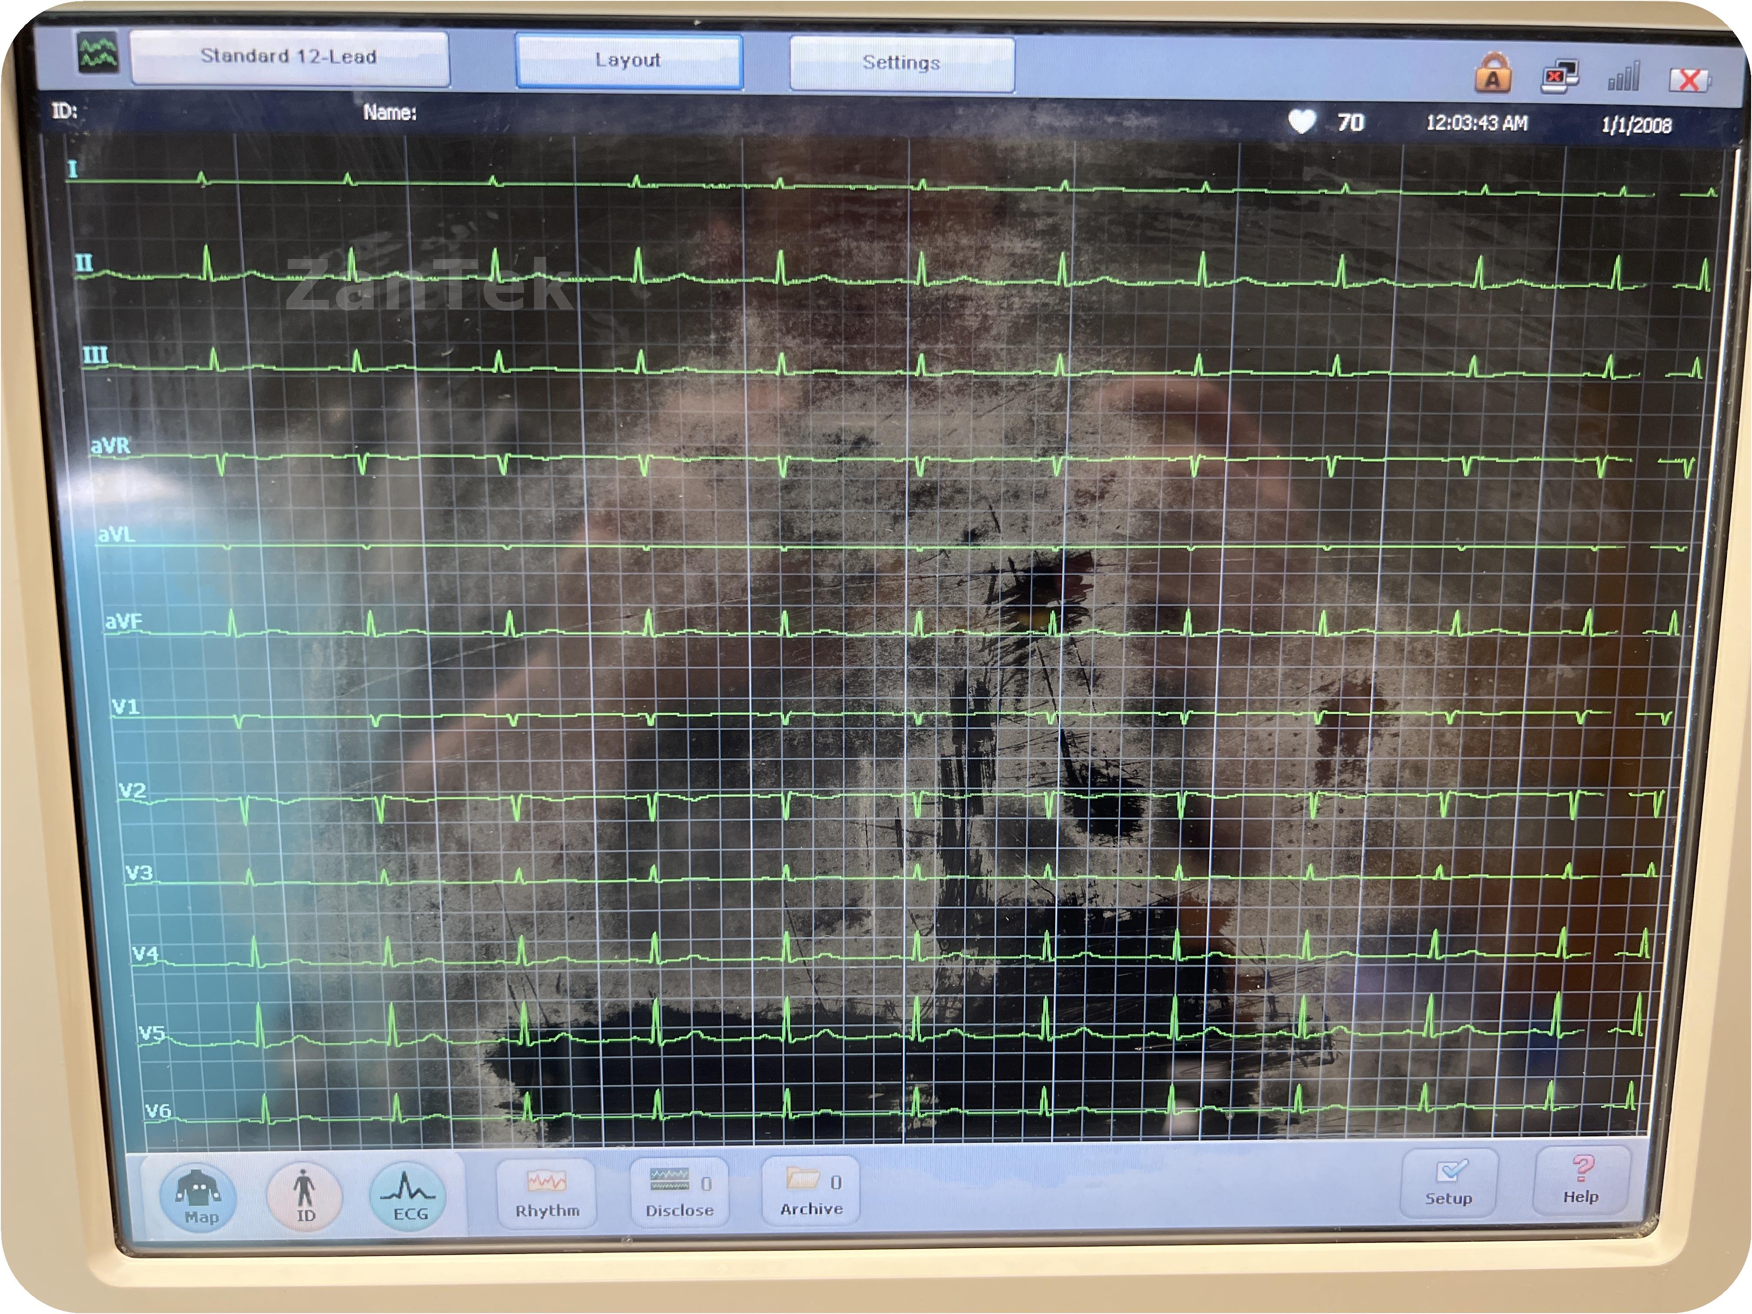Open the Layout menu

(629, 61)
